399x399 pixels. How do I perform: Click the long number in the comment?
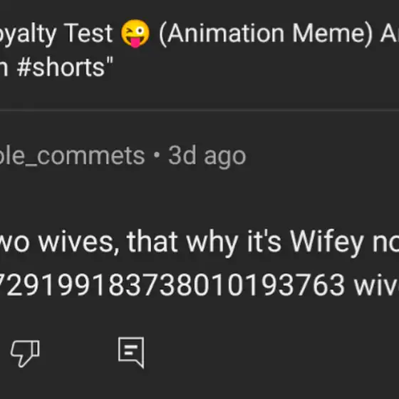[x=172, y=284]
